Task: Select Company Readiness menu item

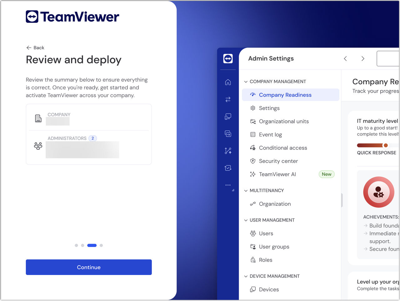Action: coord(285,95)
